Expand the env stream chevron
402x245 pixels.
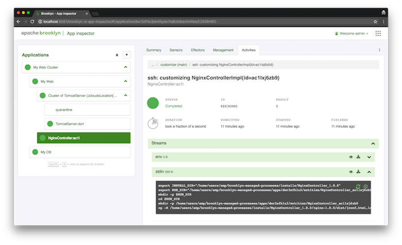(x=369, y=157)
